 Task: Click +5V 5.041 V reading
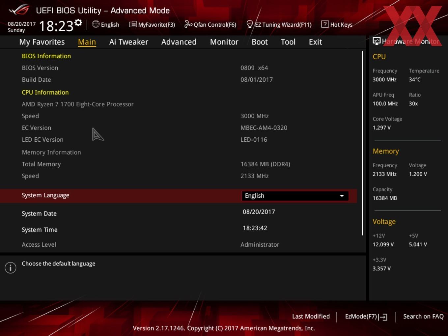[x=418, y=244]
